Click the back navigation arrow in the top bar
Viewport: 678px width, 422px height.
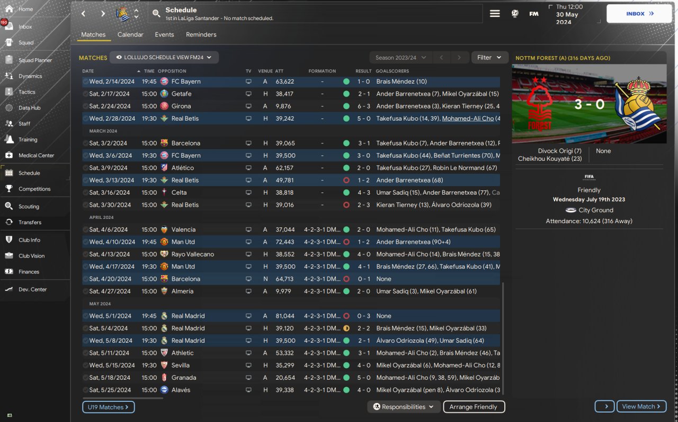84,14
